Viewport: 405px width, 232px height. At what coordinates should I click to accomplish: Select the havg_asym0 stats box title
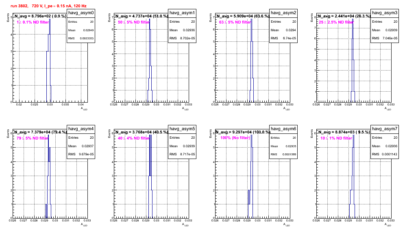click(x=81, y=13)
